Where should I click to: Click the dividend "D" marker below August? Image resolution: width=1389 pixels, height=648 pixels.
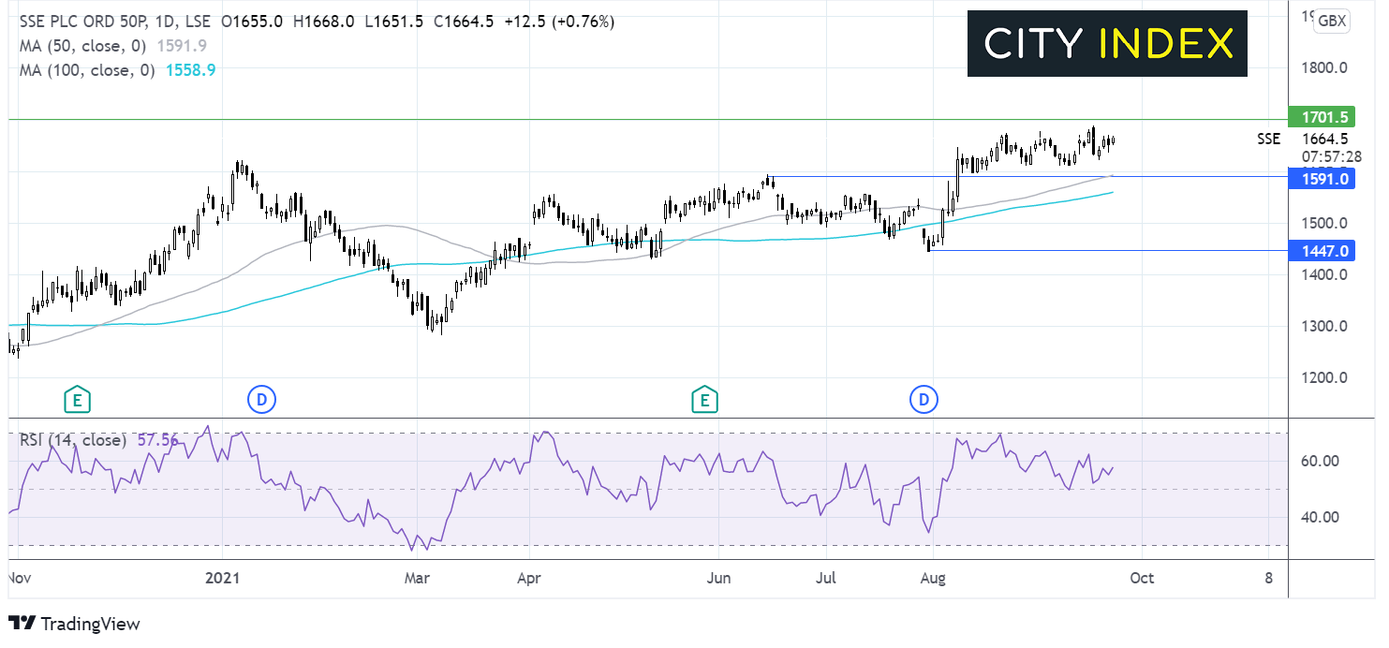tap(924, 399)
